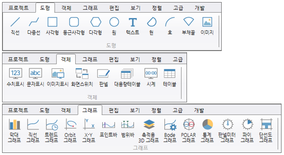284x155 pixels.
Task: Insert an 이미지 image
Action: point(207,26)
